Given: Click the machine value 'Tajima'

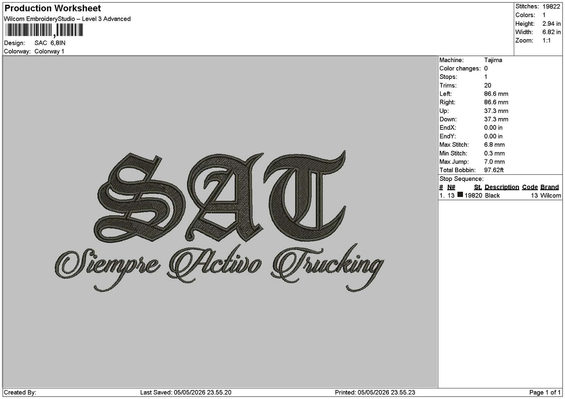Looking at the screenshot, I should click(x=493, y=60).
